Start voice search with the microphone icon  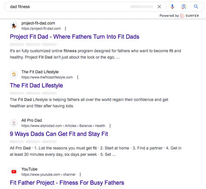(x=172, y=7)
